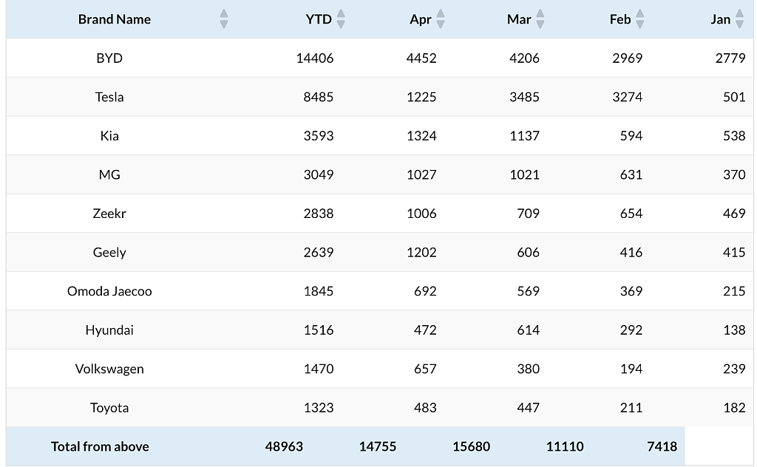Viewport: 757px width, 467px height.
Task: Click total value 48963
Action: (284, 446)
